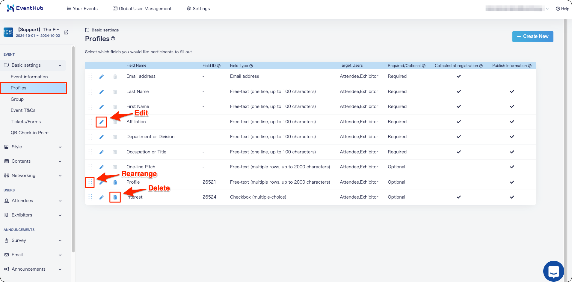Click Checkbox (multiple-choice) field type text
This screenshot has width=572, height=282.
[x=258, y=197]
